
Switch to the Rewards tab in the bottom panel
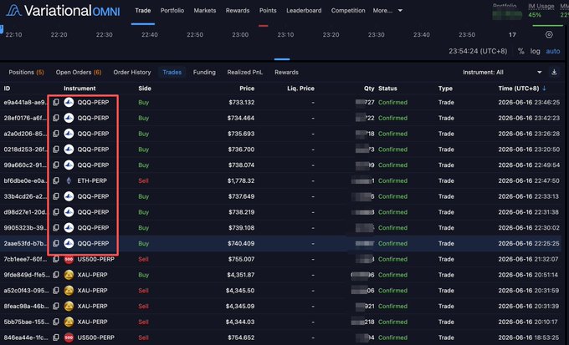pyautogui.click(x=286, y=72)
